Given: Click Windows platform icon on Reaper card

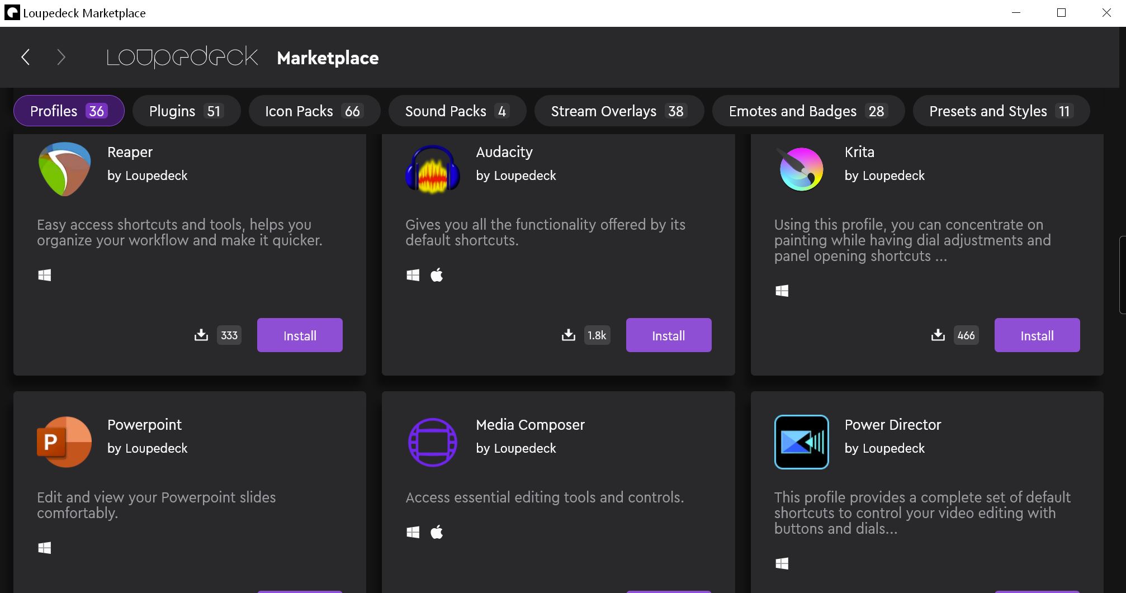Looking at the screenshot, I should 45,275.
